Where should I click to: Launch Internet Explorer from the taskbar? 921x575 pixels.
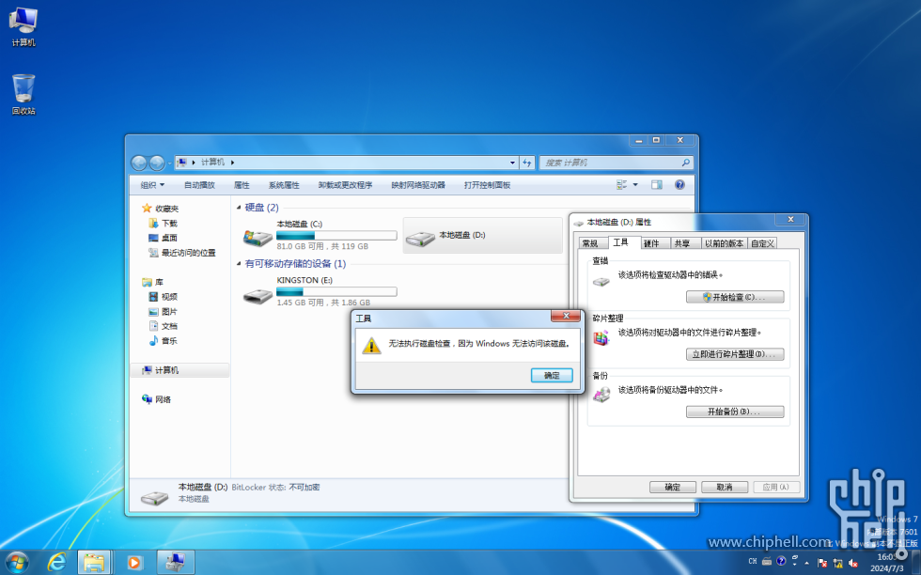click(56, 563)
